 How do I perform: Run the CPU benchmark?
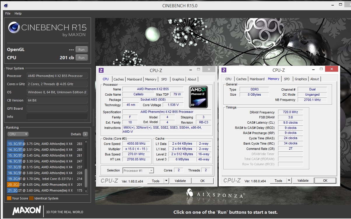click(82, 58)
